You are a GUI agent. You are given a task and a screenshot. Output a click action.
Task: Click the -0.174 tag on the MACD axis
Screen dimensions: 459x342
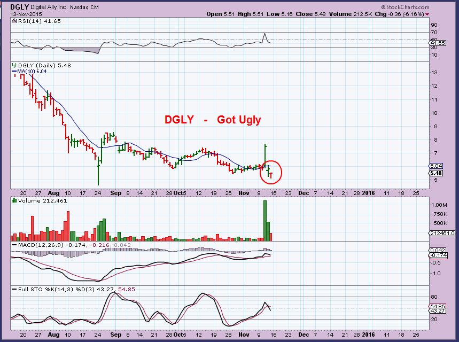click(x=438, y=255)
